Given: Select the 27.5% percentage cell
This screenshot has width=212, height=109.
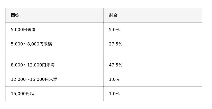Looking at the screenshot, I should click(x=116, y=44).
